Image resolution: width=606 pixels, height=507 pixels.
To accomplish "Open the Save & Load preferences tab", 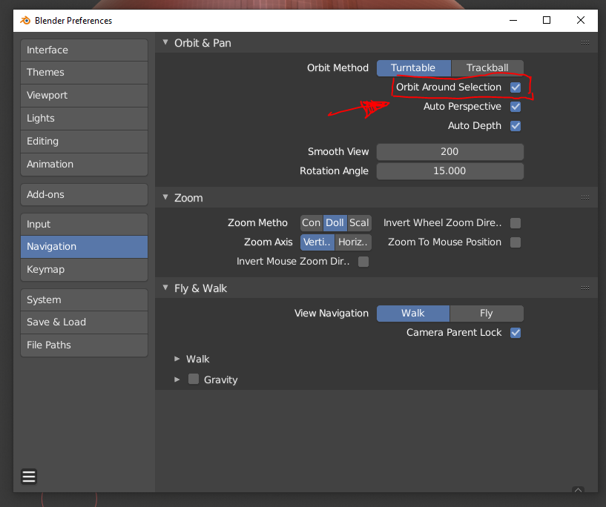I will [x=85, y=322].
